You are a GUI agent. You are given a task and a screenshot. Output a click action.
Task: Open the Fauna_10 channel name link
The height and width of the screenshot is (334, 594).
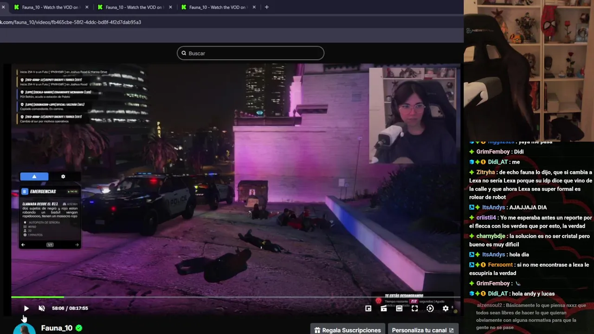tap(57, 328)
